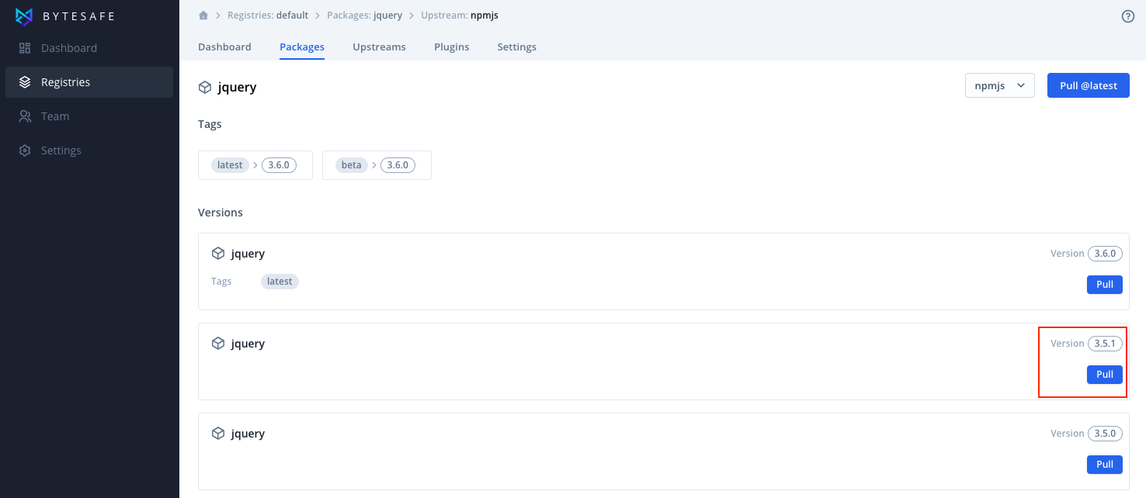Click the beta tag chip under Tags
The image size is (1146, 498).
click(x=352, y=165)
